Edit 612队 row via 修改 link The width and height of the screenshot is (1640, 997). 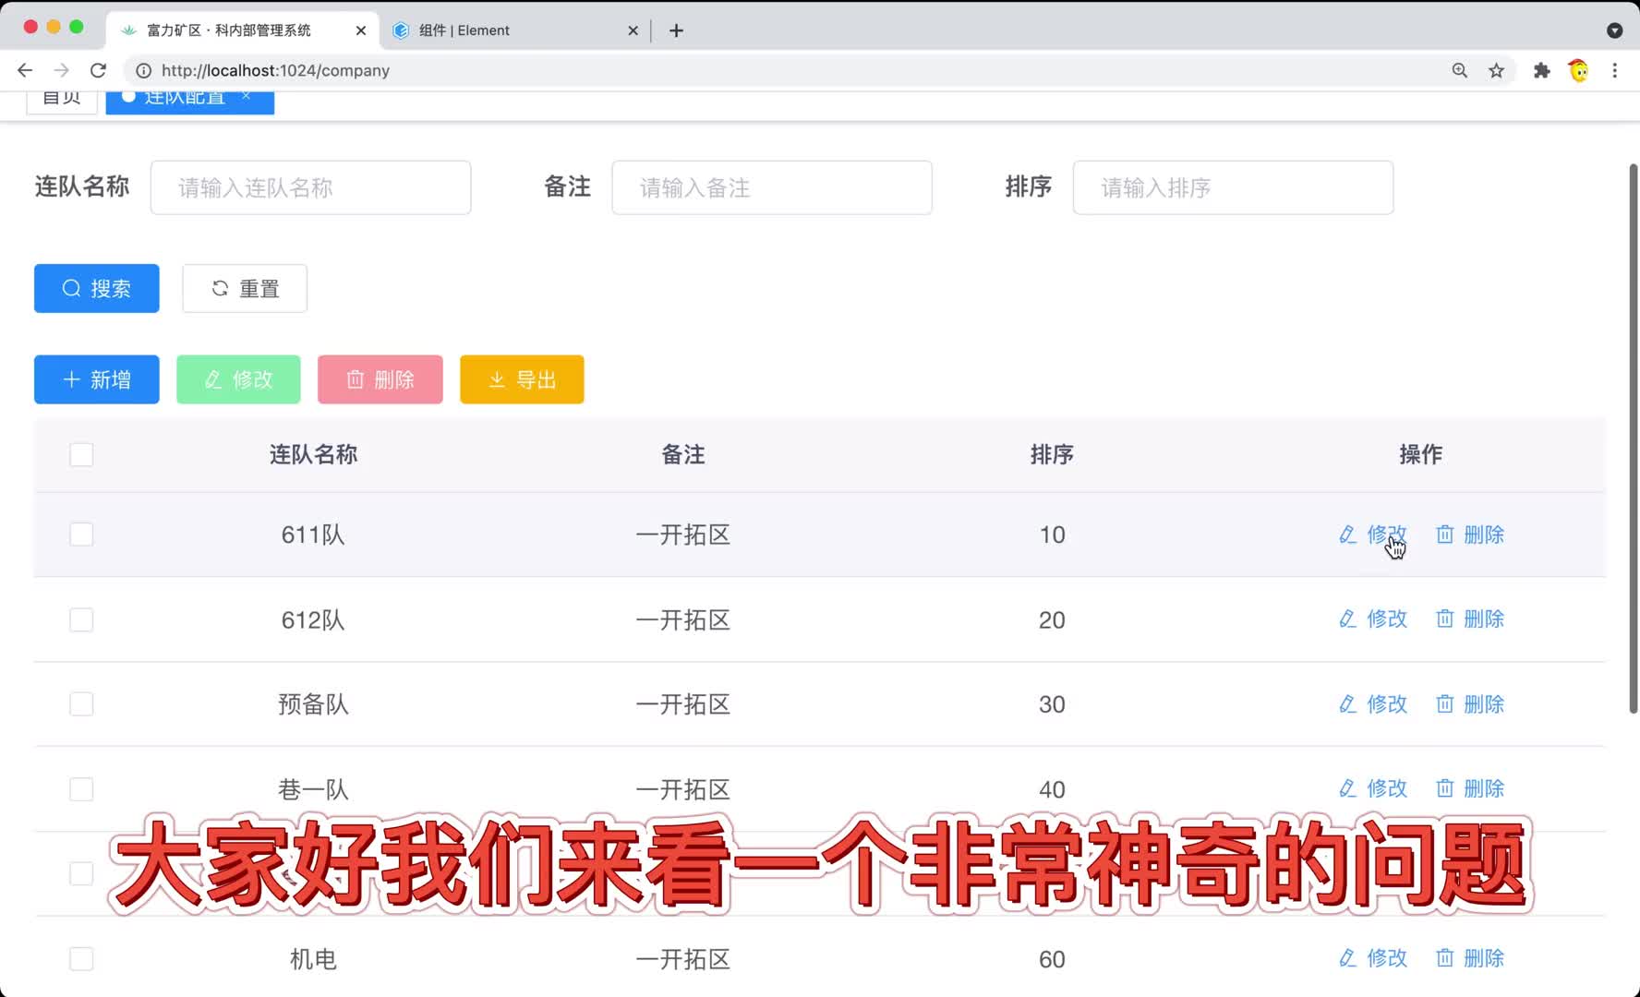(1373, 619)
